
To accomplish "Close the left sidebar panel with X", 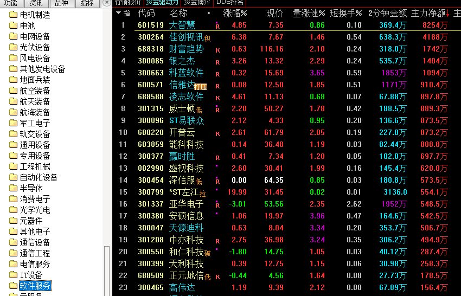I will coord(107,3).
